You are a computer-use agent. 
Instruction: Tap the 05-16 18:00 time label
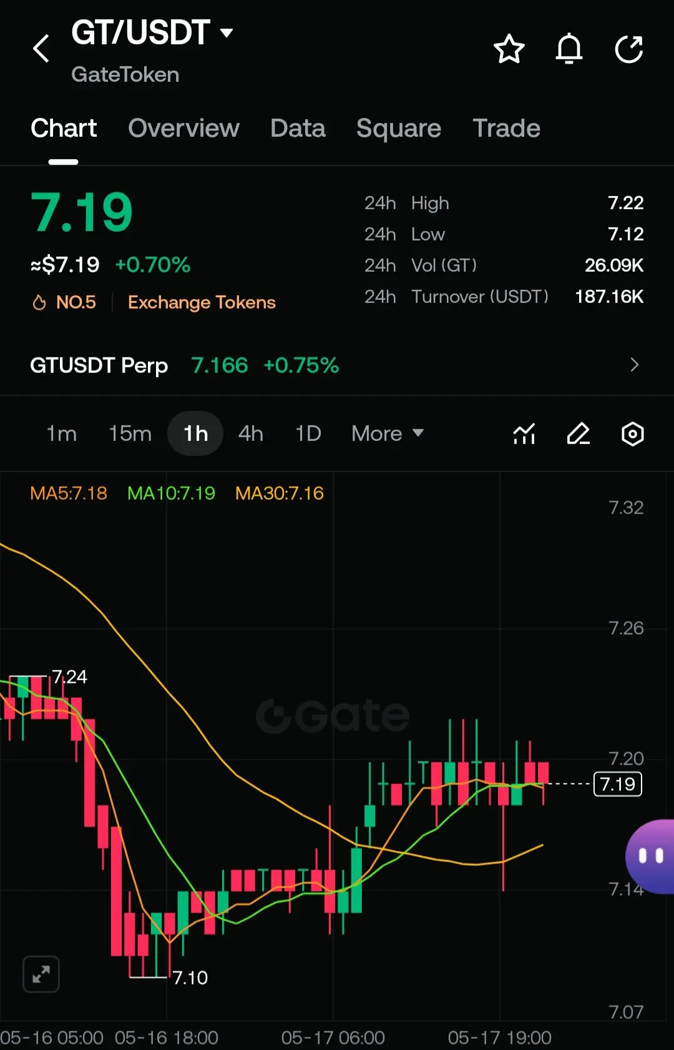[x=167, y=1038]
